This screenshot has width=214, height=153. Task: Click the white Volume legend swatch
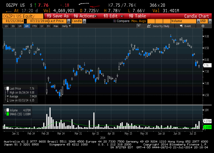tap(8, 110)
